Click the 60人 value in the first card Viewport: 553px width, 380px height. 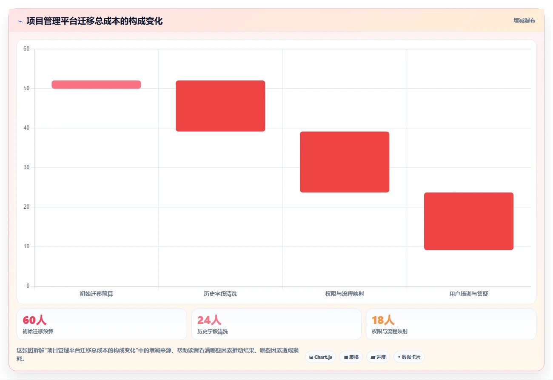click(x=34, y=320)
